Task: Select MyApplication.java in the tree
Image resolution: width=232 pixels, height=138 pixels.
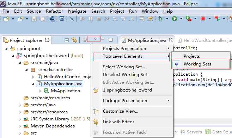Action: pyautogui.click(x=63, y=84)
